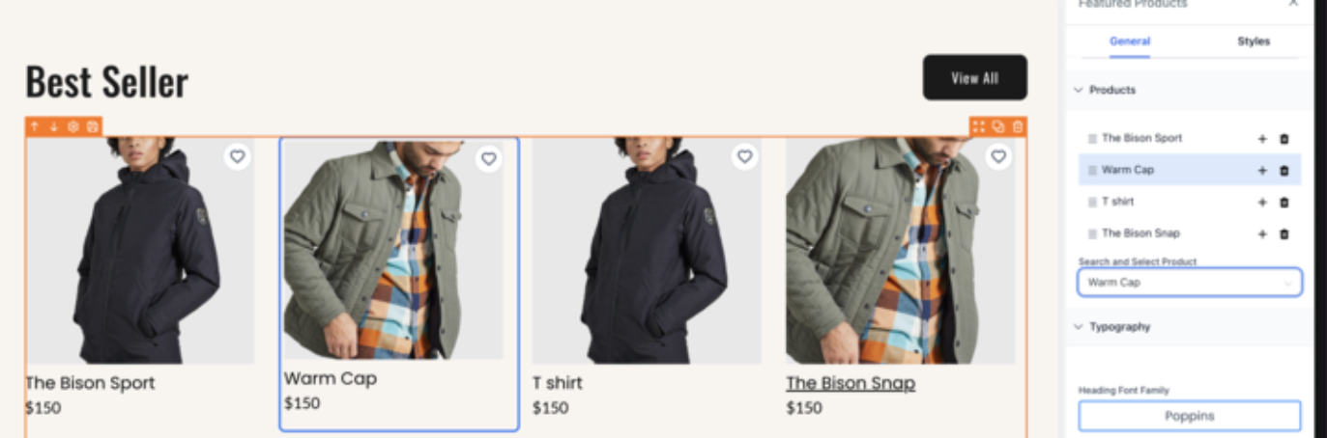
Task: Toggle wishlist heart on The Bison Sport
Action: (x=238, y=155)
